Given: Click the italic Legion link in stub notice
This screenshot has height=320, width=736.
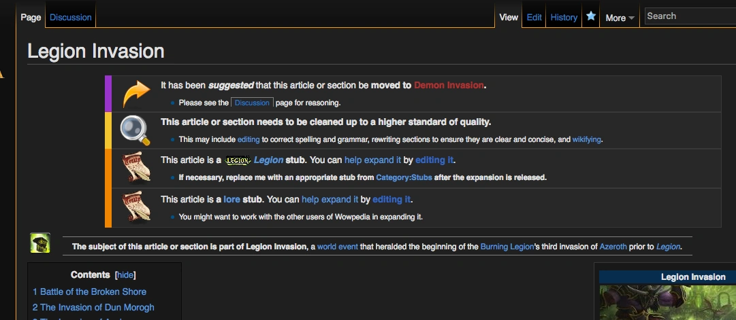Looking at the screenshot, I should coord(268,160).
